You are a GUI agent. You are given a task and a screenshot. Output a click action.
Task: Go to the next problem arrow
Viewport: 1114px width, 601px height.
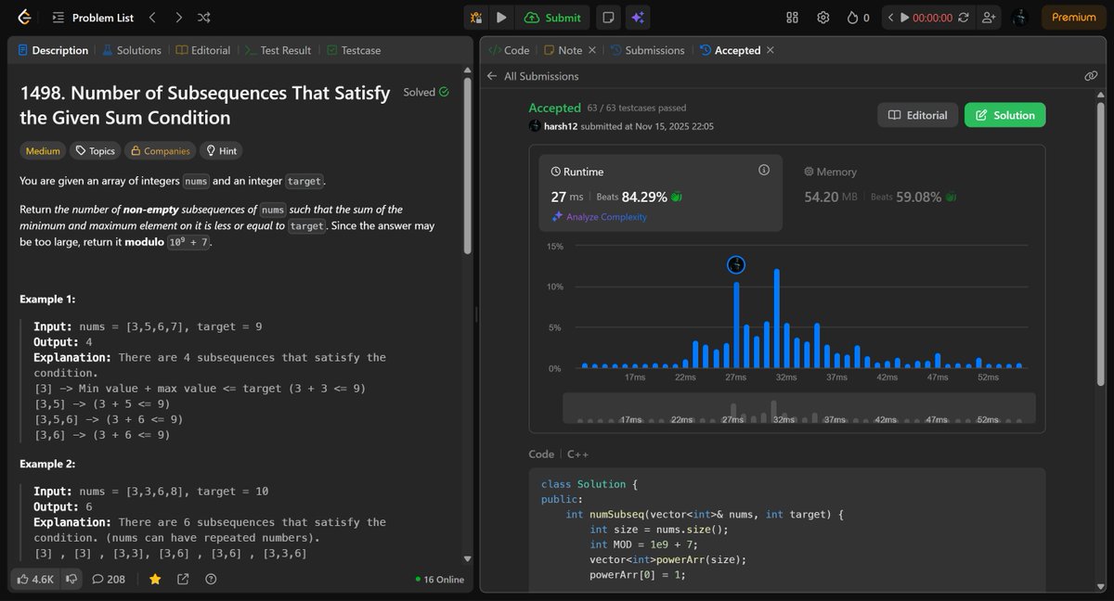(x=178, y=17)
